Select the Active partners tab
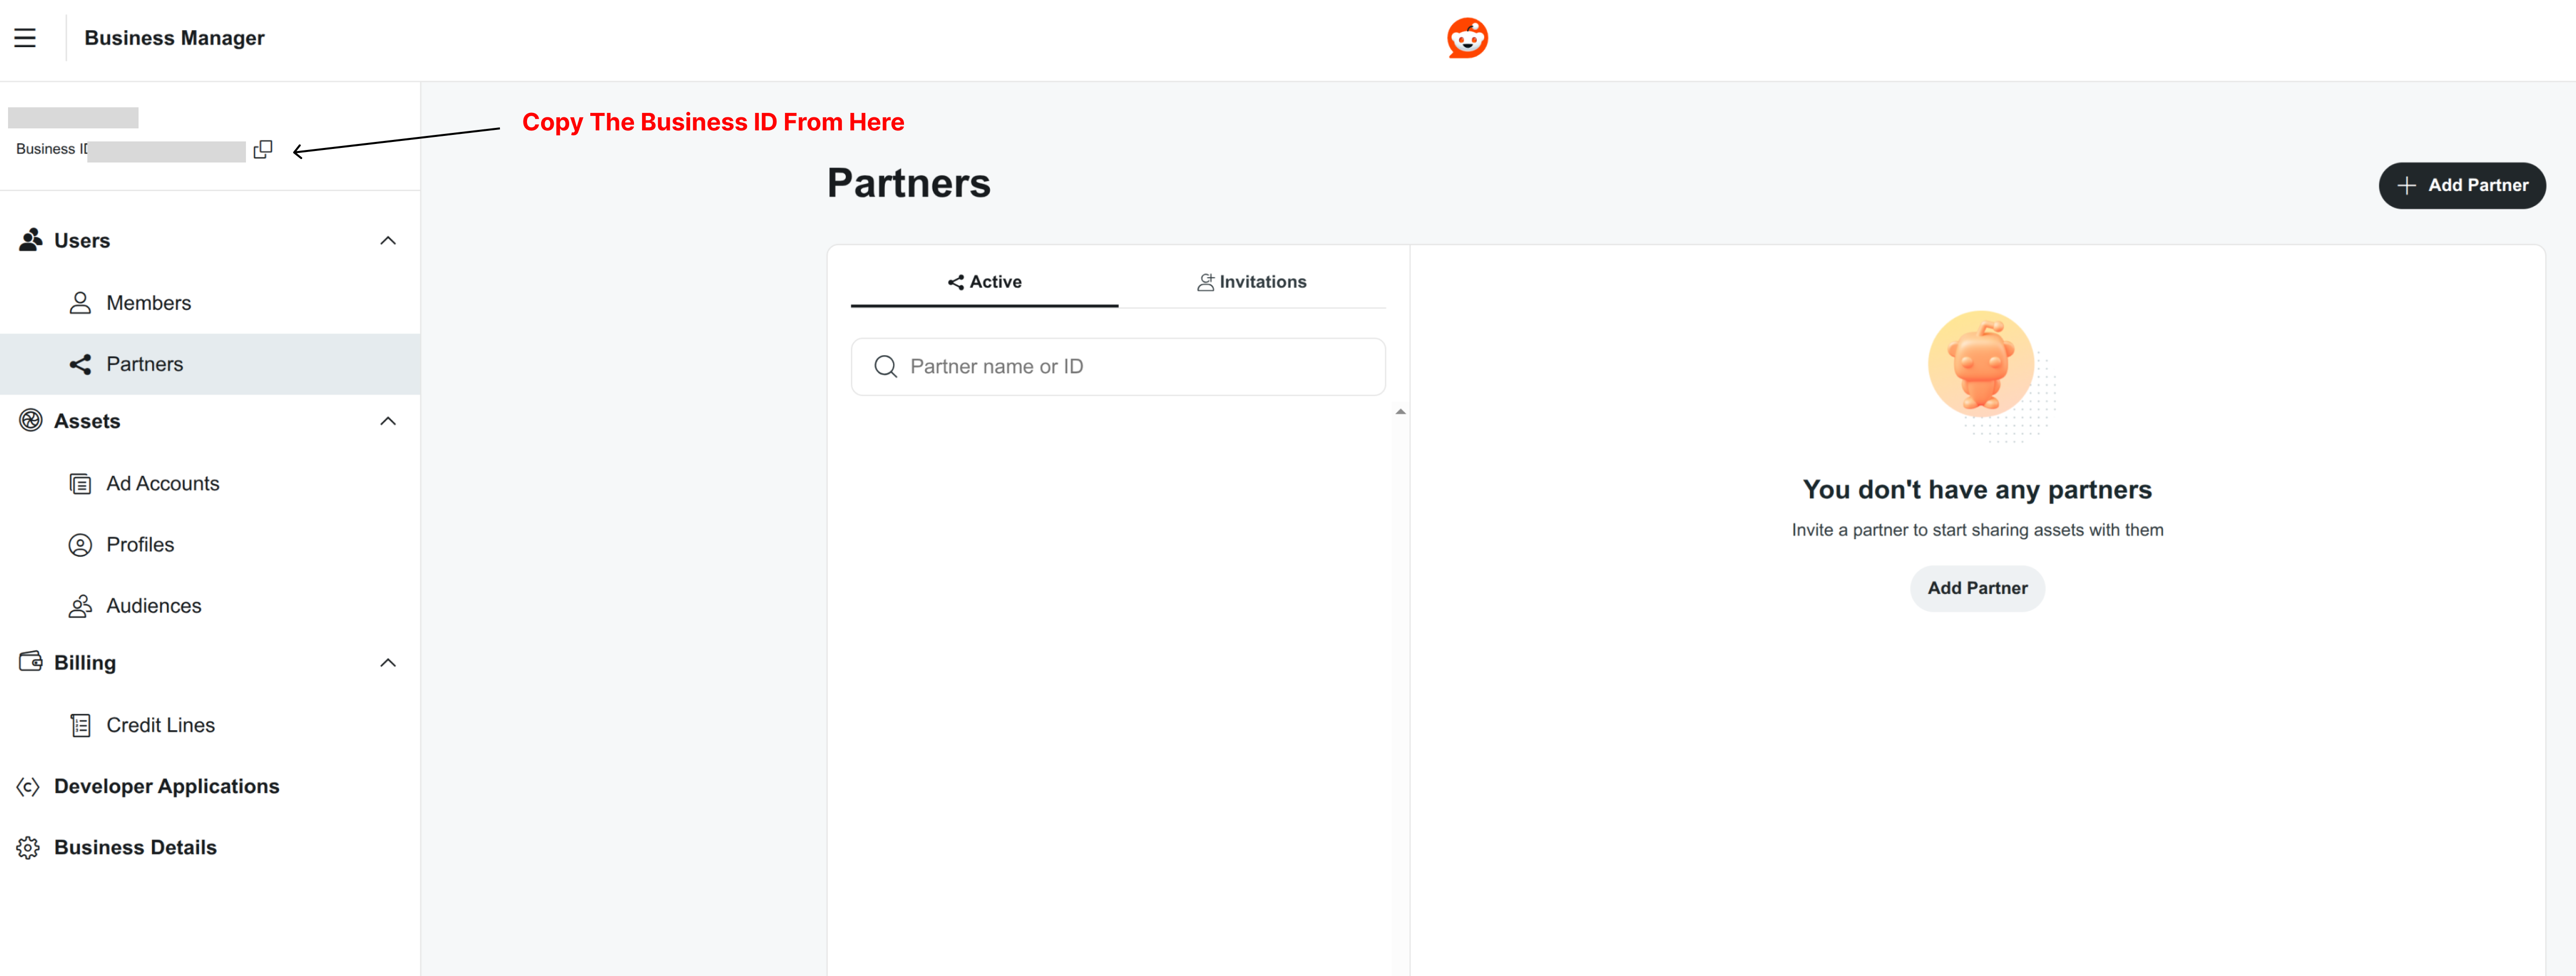 tap(984, 281)
